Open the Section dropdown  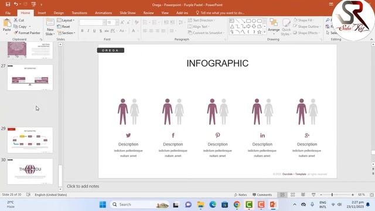point(66,33)
